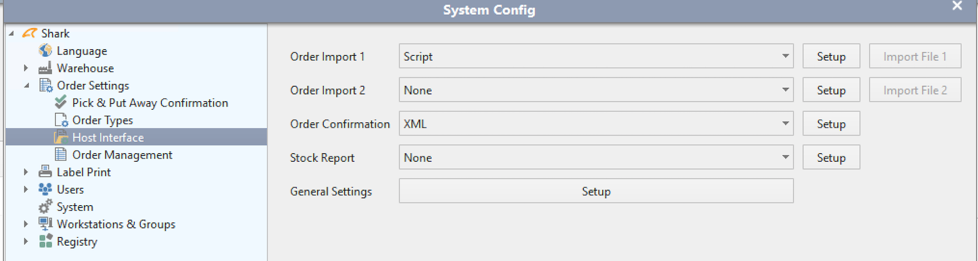This screenshot has height=261, width=978.
Task: Select Pick & Put Away Confirmation checkmark icon
Action: pos(61,103)
